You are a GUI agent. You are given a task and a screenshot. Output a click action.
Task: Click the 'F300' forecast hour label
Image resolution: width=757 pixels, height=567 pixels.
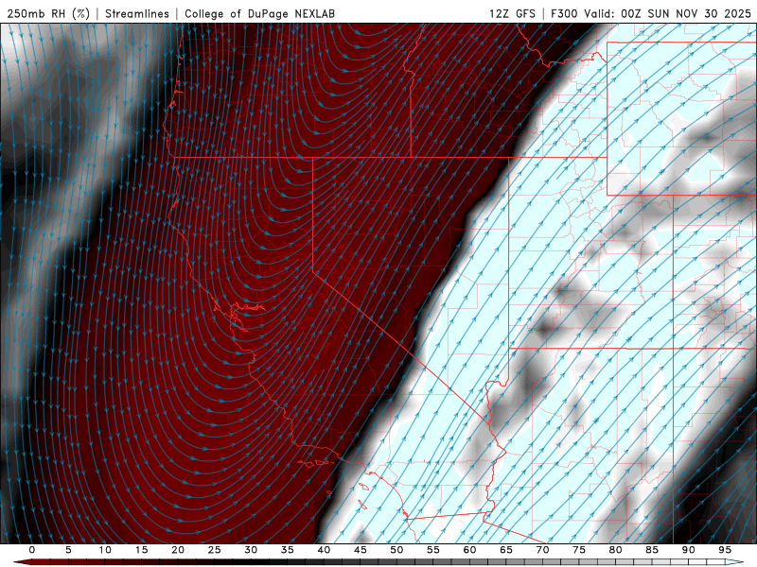pyautogui.click(x=564, y=13)
